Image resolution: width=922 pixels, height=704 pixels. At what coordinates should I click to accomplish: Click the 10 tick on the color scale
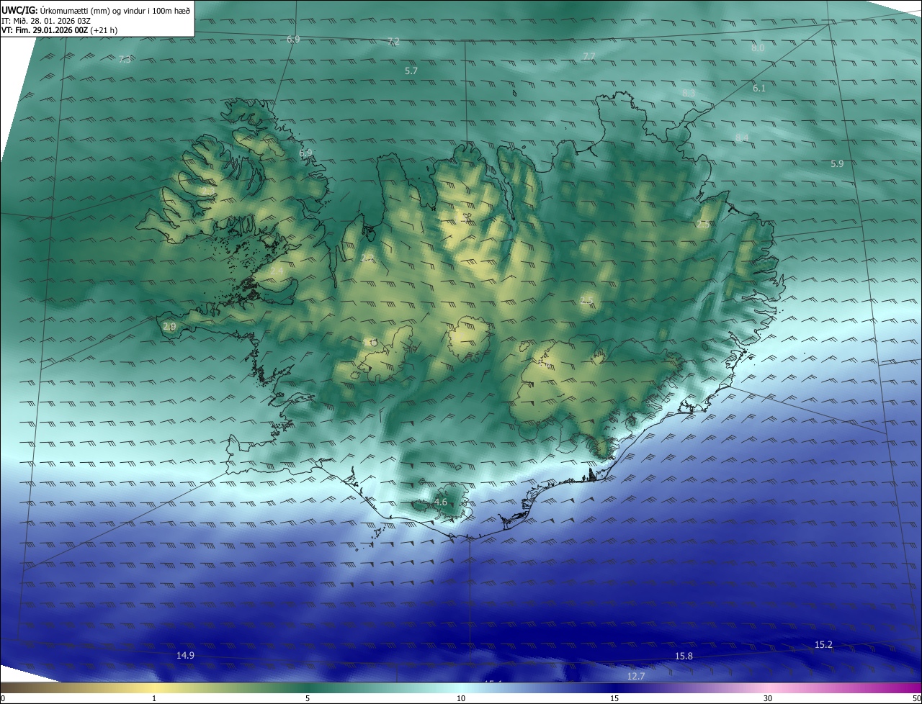pyautogui.click(x=461, y=698)
